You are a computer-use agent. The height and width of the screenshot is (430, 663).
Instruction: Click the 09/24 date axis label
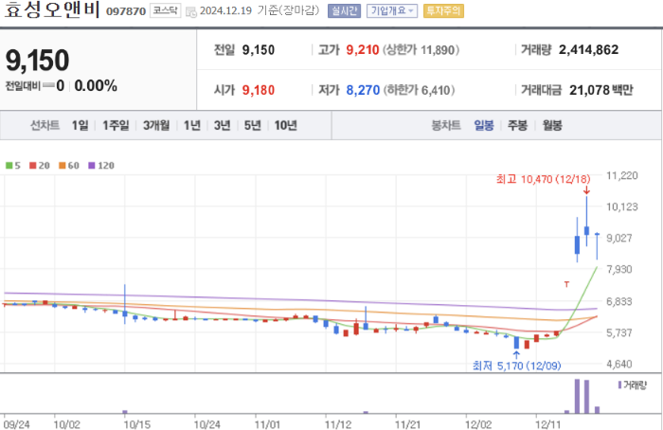16,424
